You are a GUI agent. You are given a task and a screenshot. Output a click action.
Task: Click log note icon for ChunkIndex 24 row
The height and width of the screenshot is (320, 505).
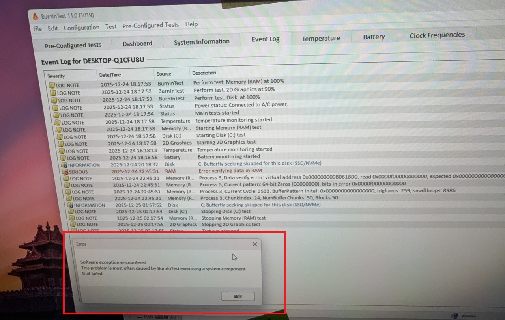(x=69, y=199)
